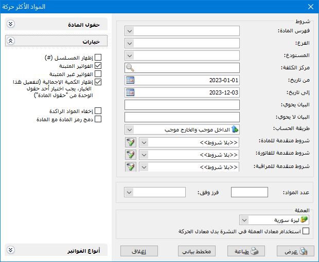Open فرز وفق dropdown
Image resolution: width=319 pixels, height=262 pixels.
click(129, 192)
